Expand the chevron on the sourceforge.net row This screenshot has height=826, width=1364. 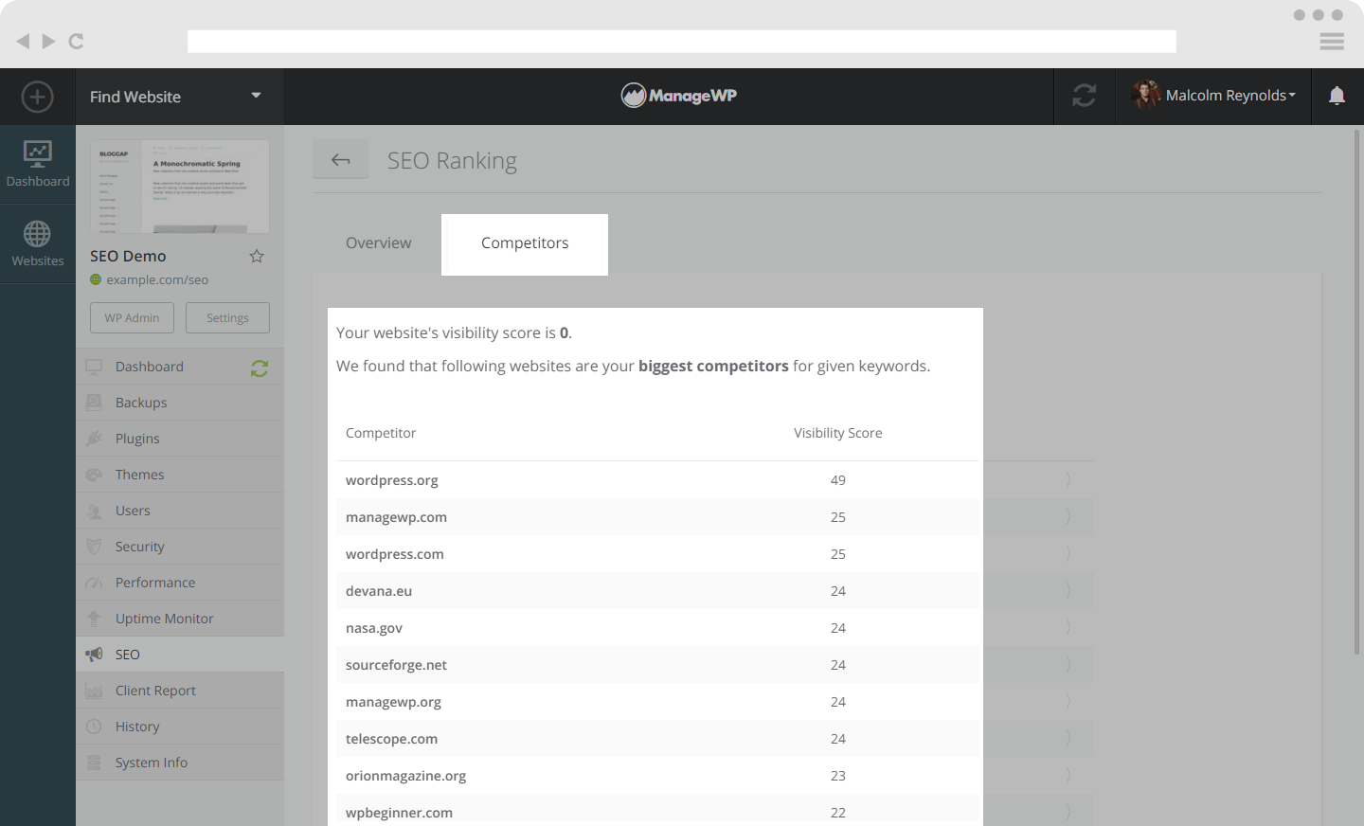click(1068, 665)
